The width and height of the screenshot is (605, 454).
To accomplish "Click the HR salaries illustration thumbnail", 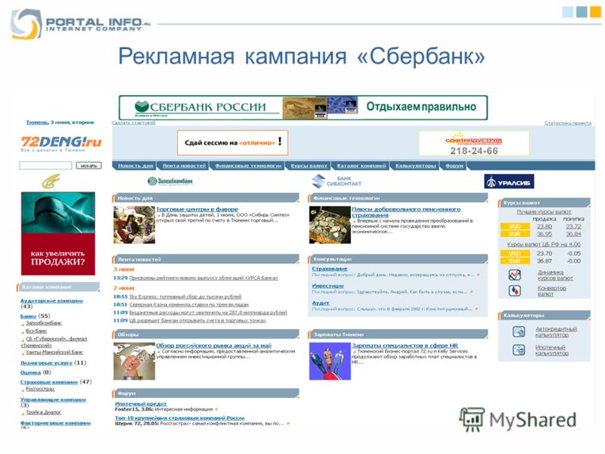I will coord(330,362).
